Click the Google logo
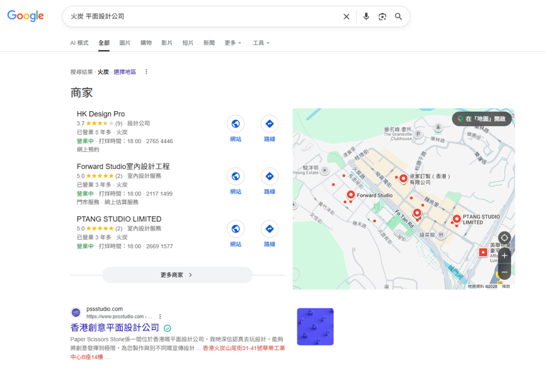Screen dimensions: 545x374 (26, 15)
